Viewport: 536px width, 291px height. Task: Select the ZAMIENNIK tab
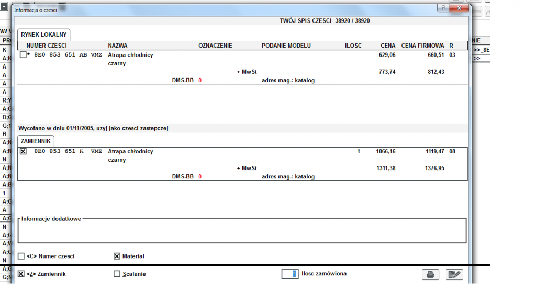pyautogui.click(x=36, y=141)
